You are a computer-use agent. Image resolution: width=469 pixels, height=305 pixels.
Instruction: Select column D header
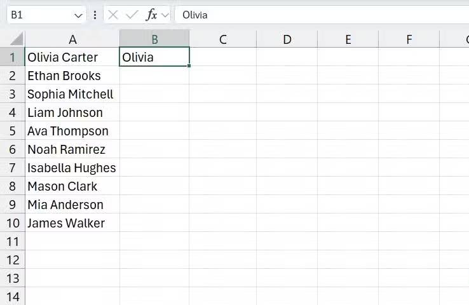click(287, 39)
